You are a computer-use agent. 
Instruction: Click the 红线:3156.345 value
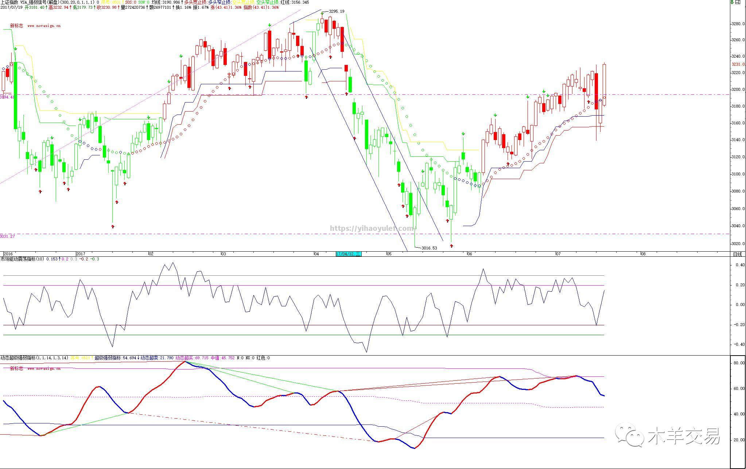pyautogui.click(x=295, y=2)
